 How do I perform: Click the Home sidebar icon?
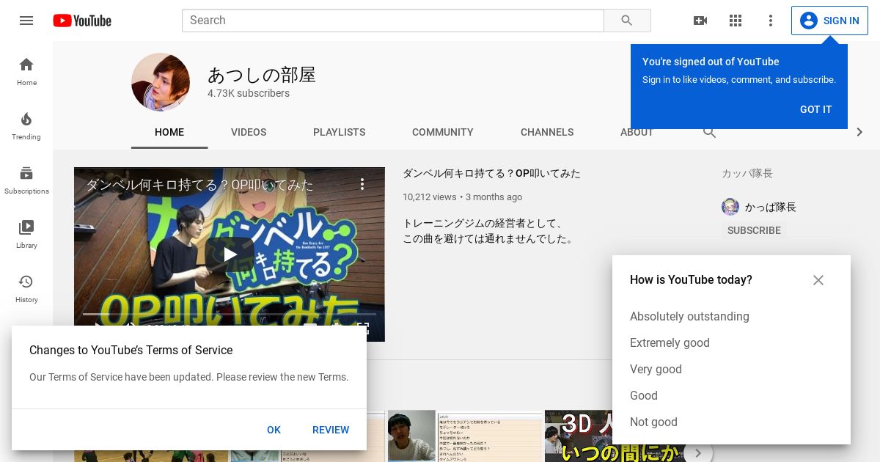click(x=26, y=71)
